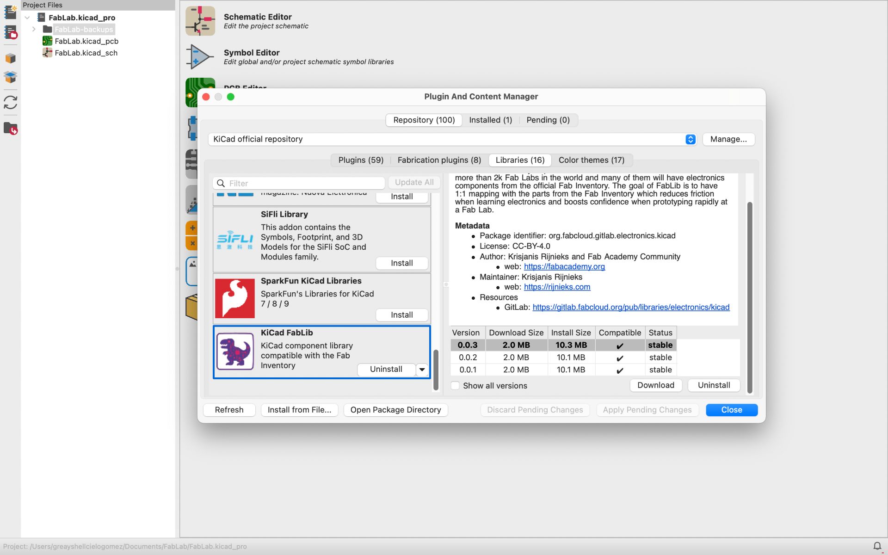Open the KiCad official repository dropdown
Viewport: 888px width, 555px height.
point(690,139)
